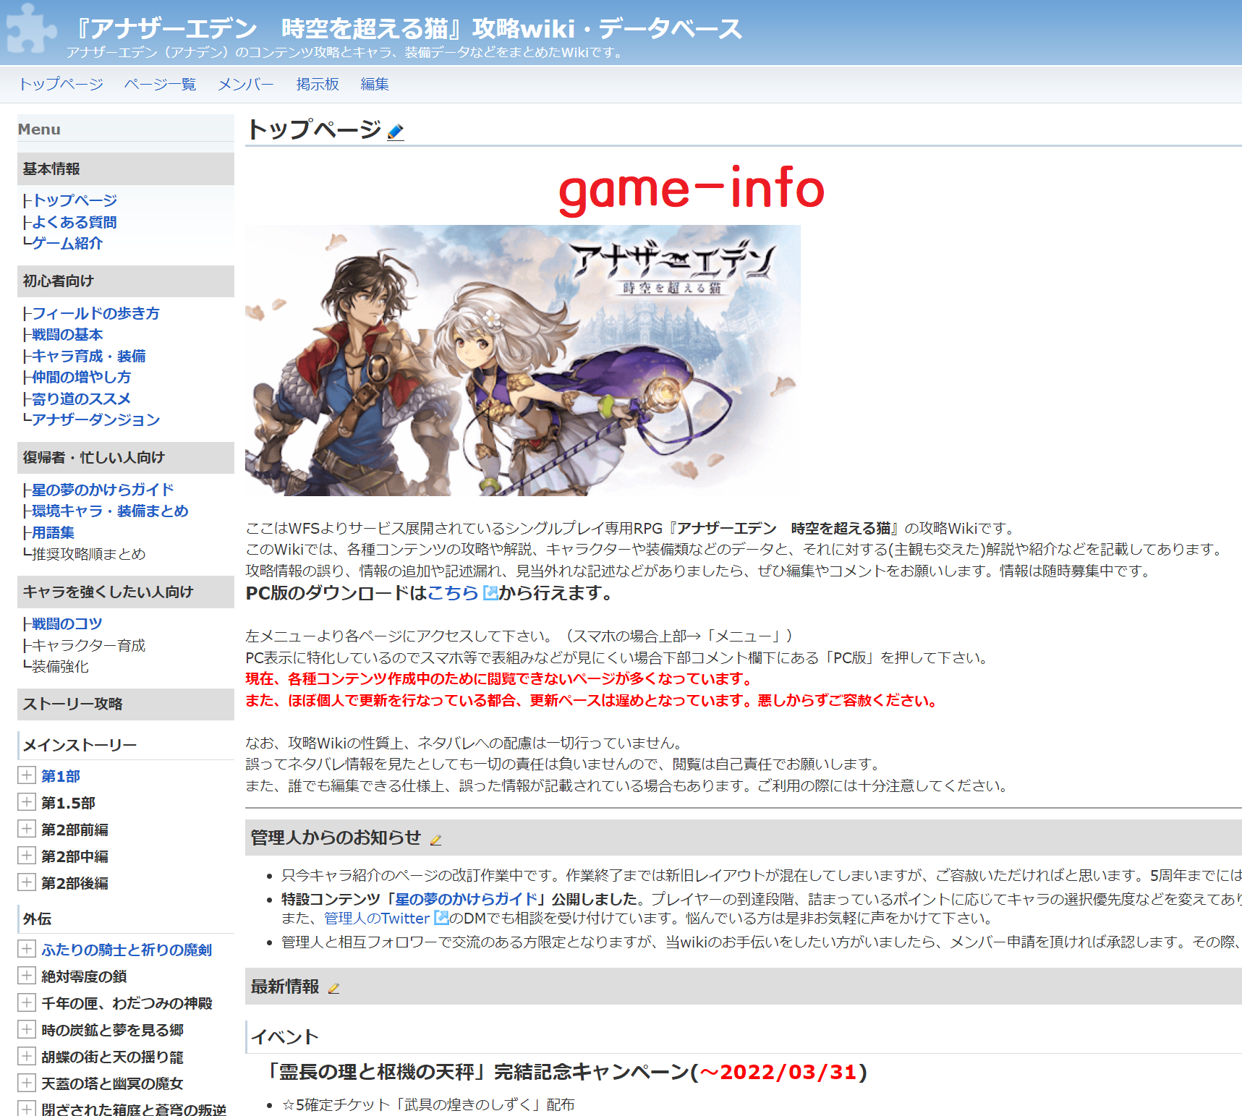Click イベント section heading
Image resolution: width=1242 pixels, height=1116 pixels.
pos(285,1036)
